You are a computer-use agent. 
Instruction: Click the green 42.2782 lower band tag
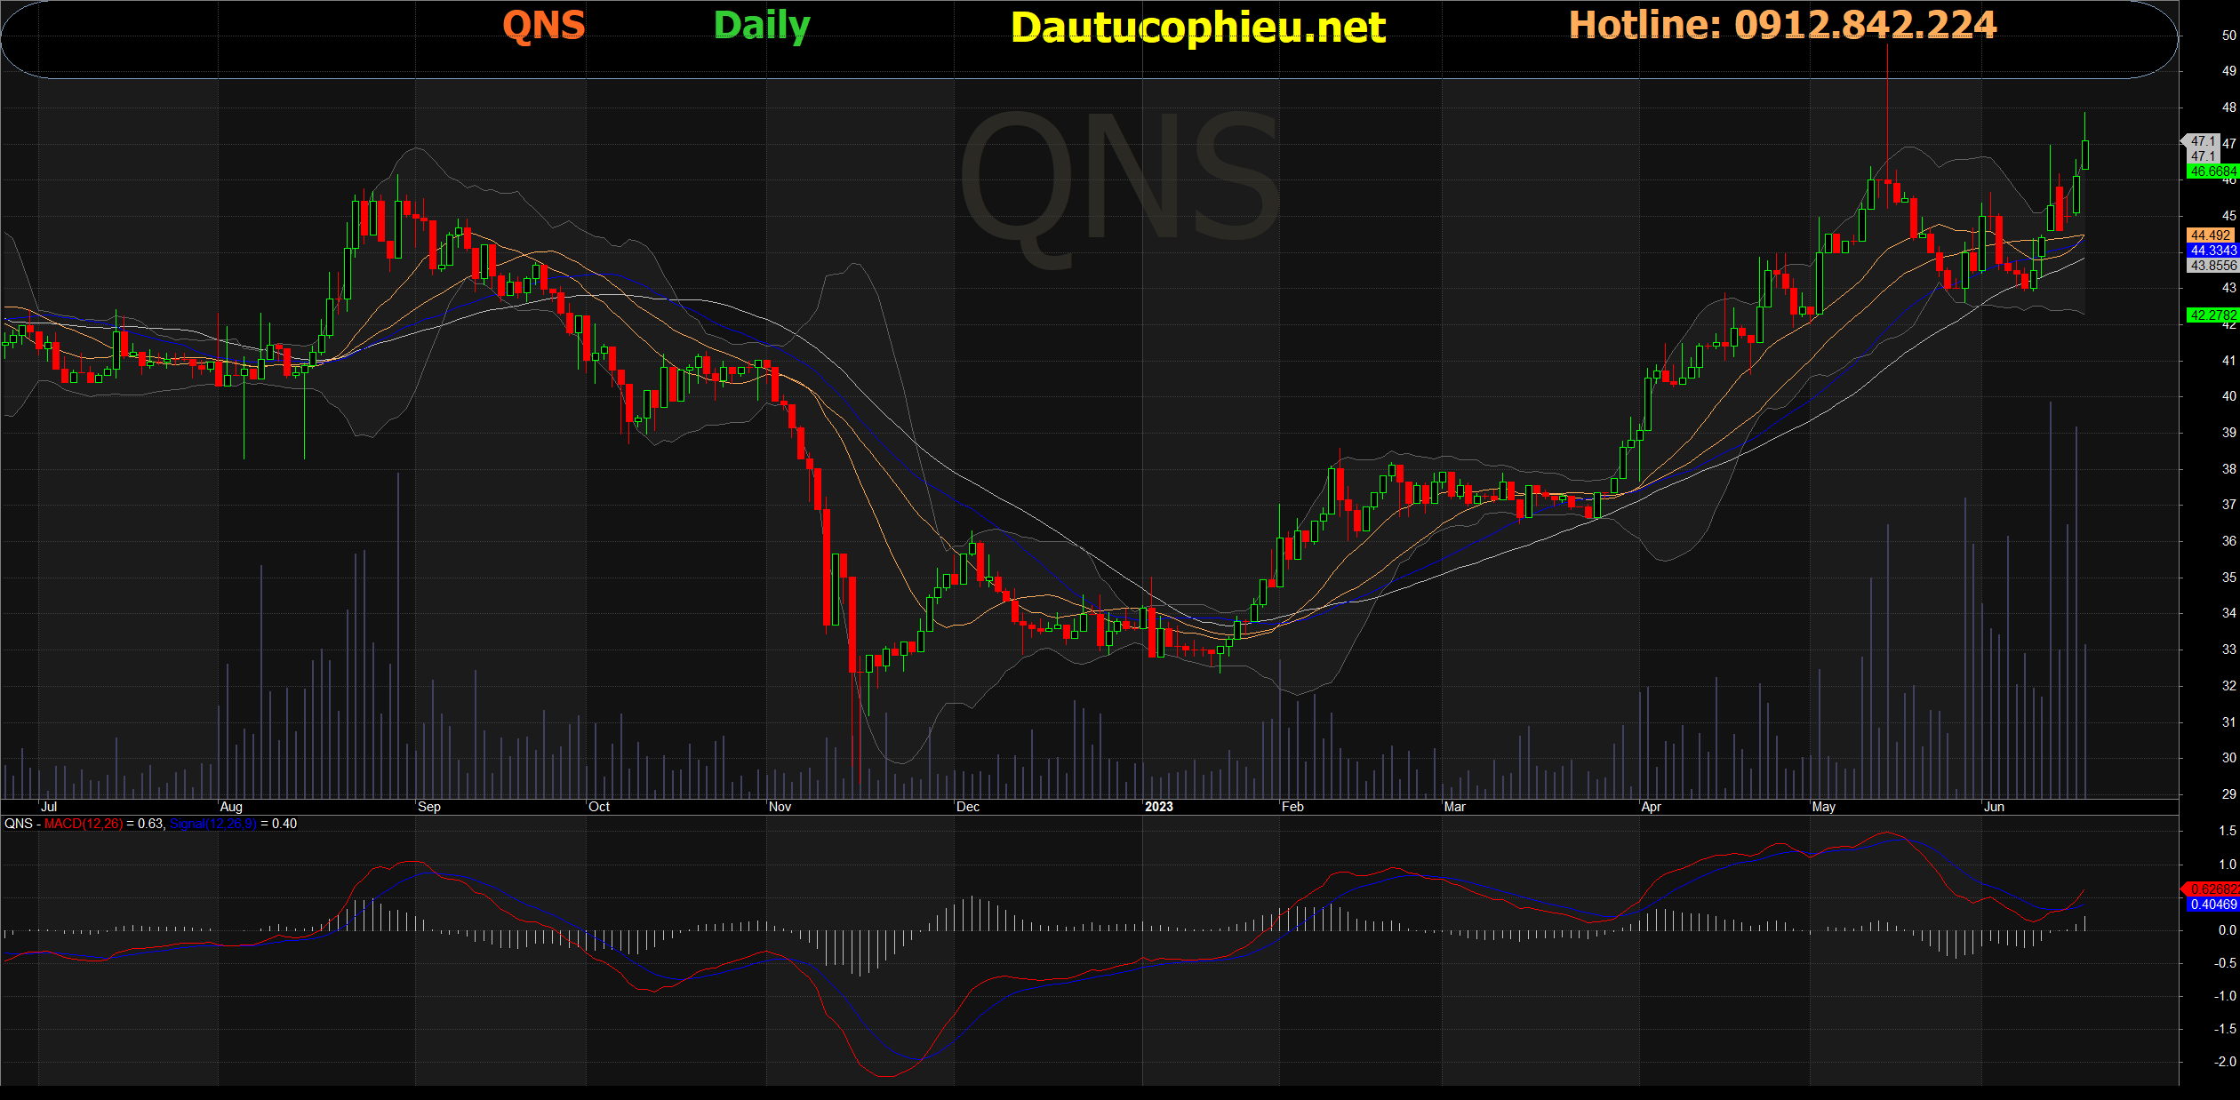click(2212, 315)
